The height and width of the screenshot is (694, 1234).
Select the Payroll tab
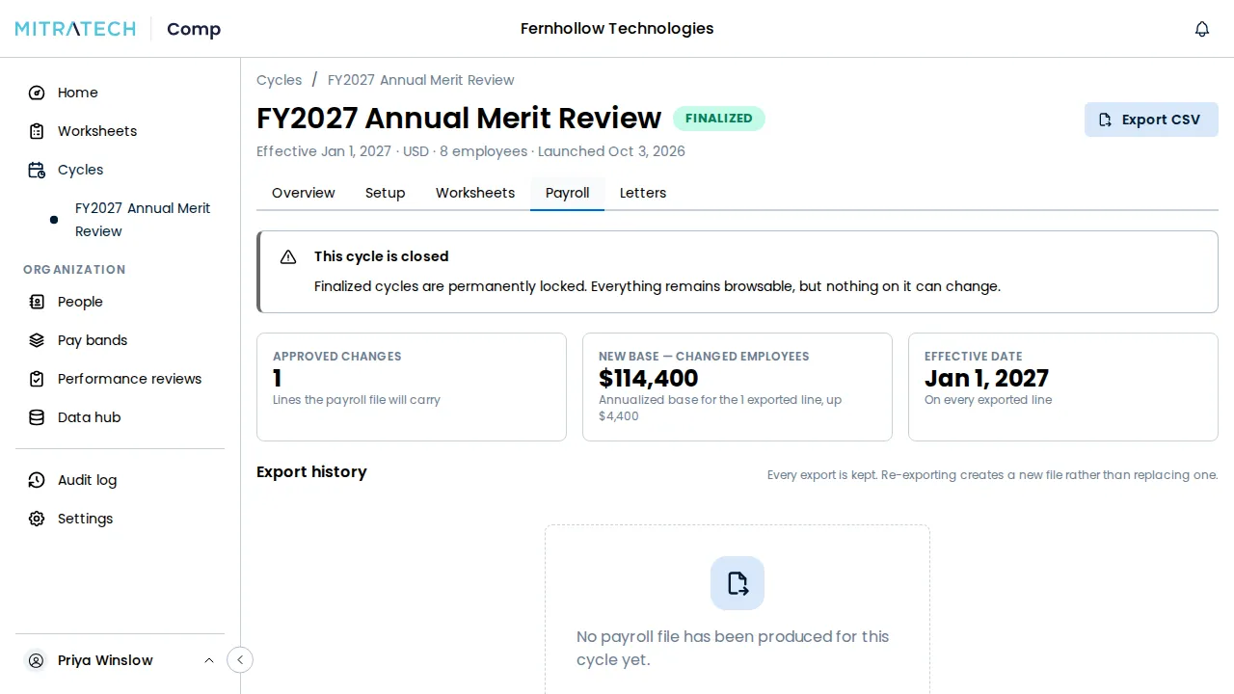(x=568, y=193)
